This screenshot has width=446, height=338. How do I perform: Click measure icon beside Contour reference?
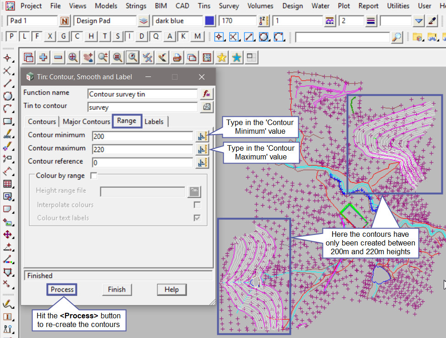coord(202,163)
